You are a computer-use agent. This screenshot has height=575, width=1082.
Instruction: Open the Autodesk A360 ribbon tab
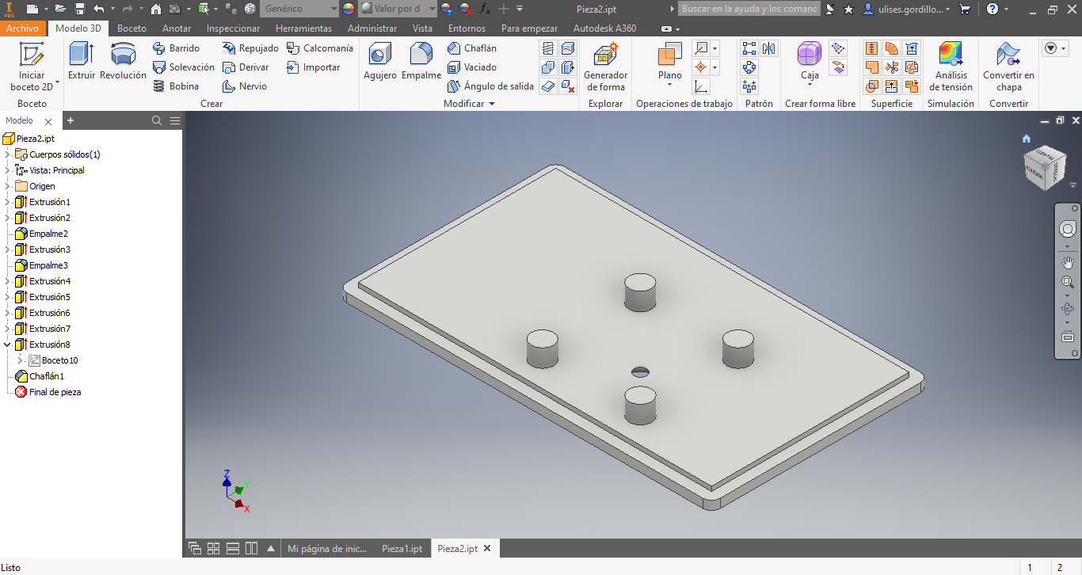(x=604, y=29)
